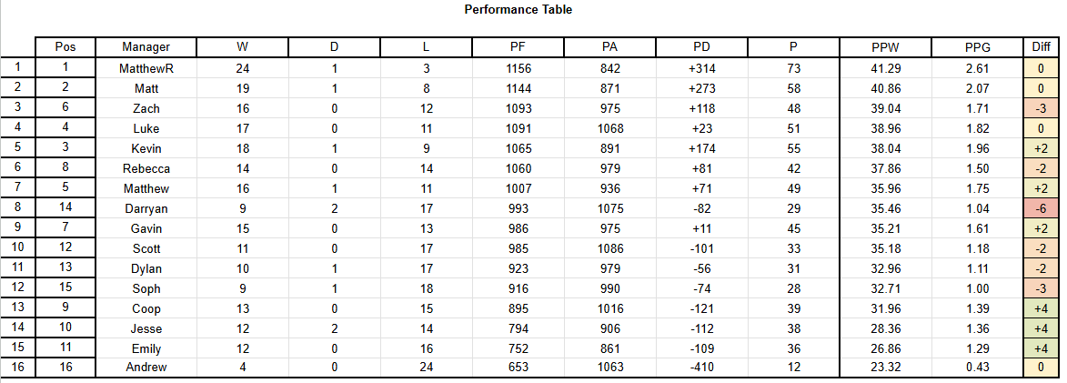Select row number 16 header
This screenshot has width=1067, height=383.
pos(17,368)
